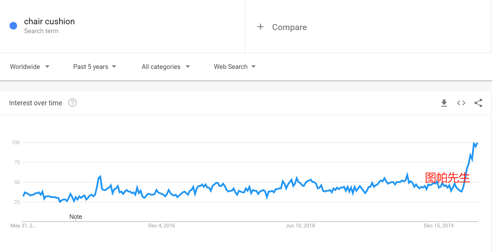Click the peak point at 100 on chart
This screenshot has width=492, height=252.
pos(474,143)
